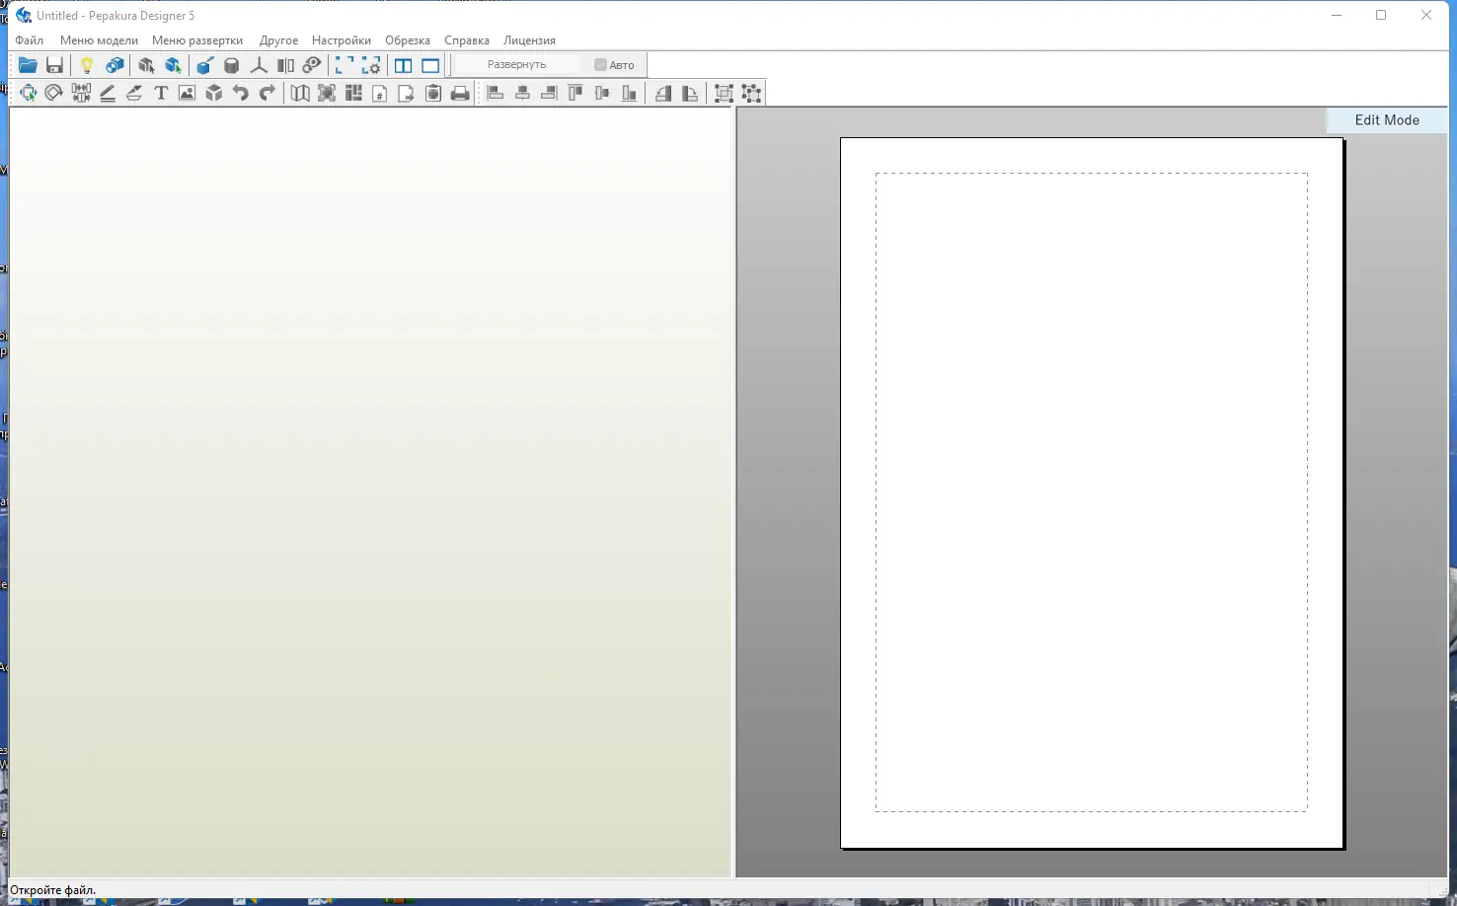Click the corner brackets with gear icon

click(371, 65)
